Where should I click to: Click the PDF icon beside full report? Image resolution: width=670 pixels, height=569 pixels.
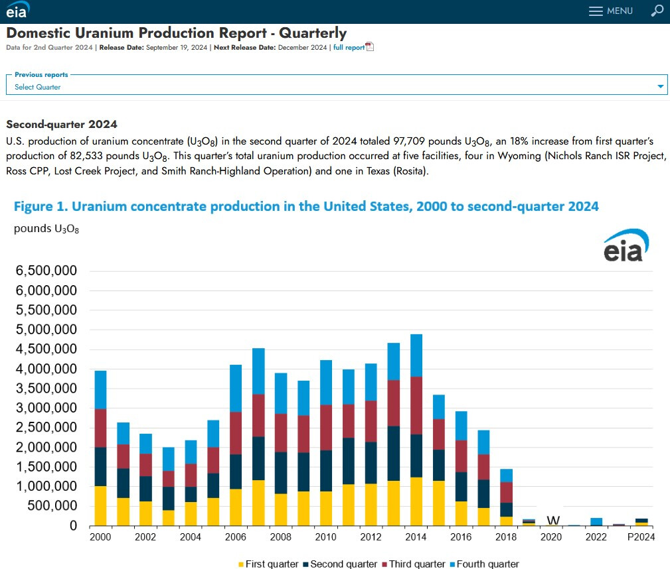[x=370, y=47]
